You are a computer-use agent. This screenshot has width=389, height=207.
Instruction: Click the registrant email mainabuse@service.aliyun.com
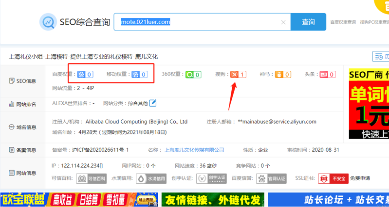(277, 122)
